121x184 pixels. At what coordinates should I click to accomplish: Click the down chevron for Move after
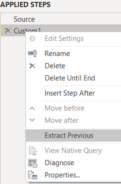click(32, 120)
